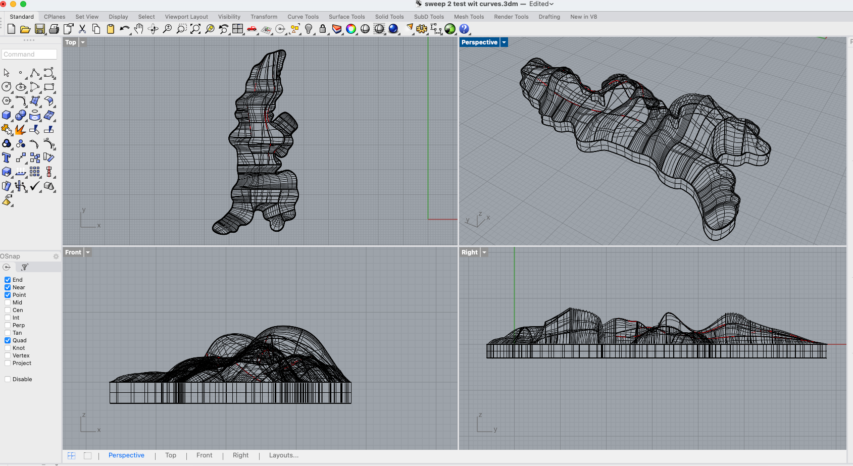Open the Layers icon in toolbar

(x=337, y=29)
